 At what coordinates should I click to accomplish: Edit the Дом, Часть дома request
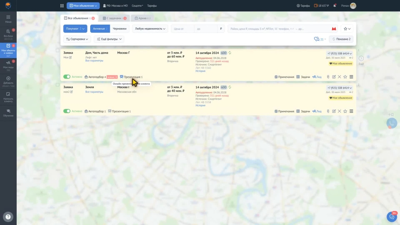[x=334, y=77]
